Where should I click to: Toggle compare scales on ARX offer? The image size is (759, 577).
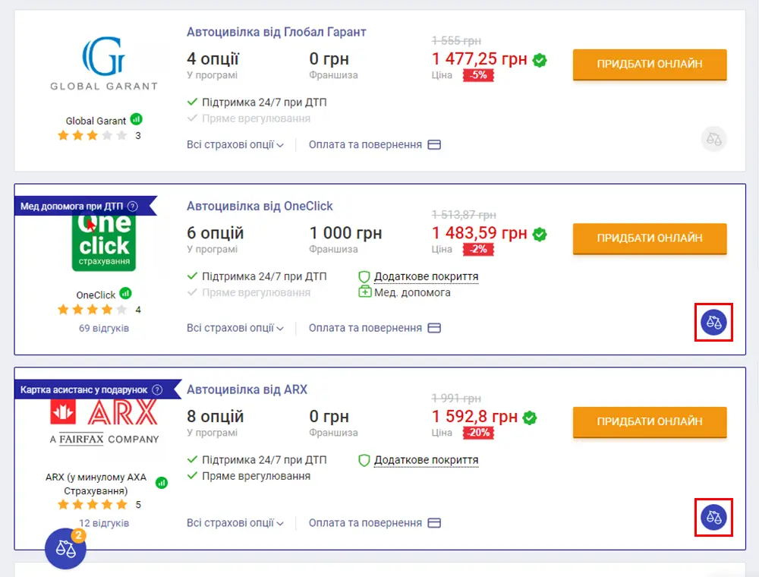pyautogui.click(x=713, y=518)
